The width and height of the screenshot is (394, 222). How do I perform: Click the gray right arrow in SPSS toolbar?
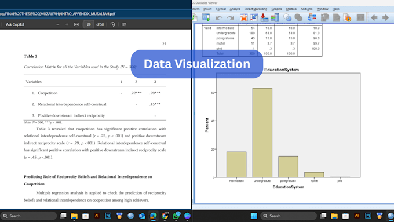[385, 17]
